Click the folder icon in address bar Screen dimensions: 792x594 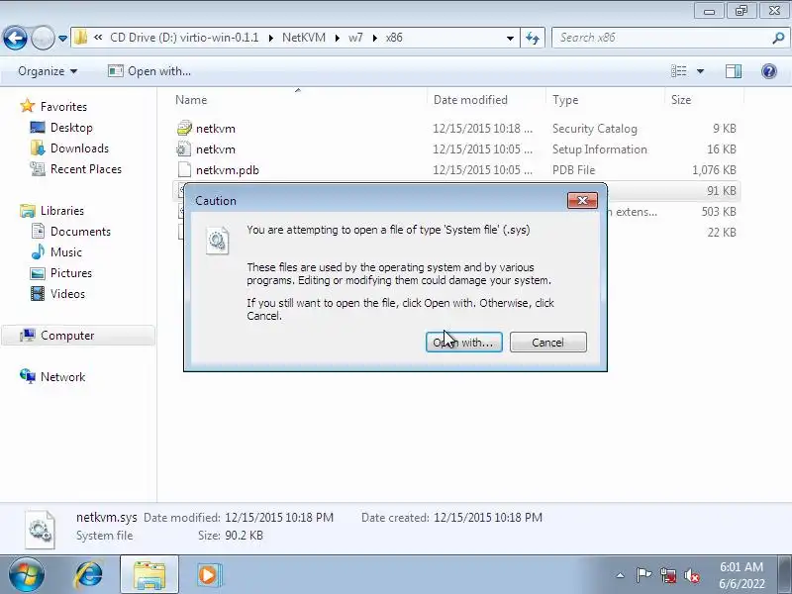pos(80,38)
